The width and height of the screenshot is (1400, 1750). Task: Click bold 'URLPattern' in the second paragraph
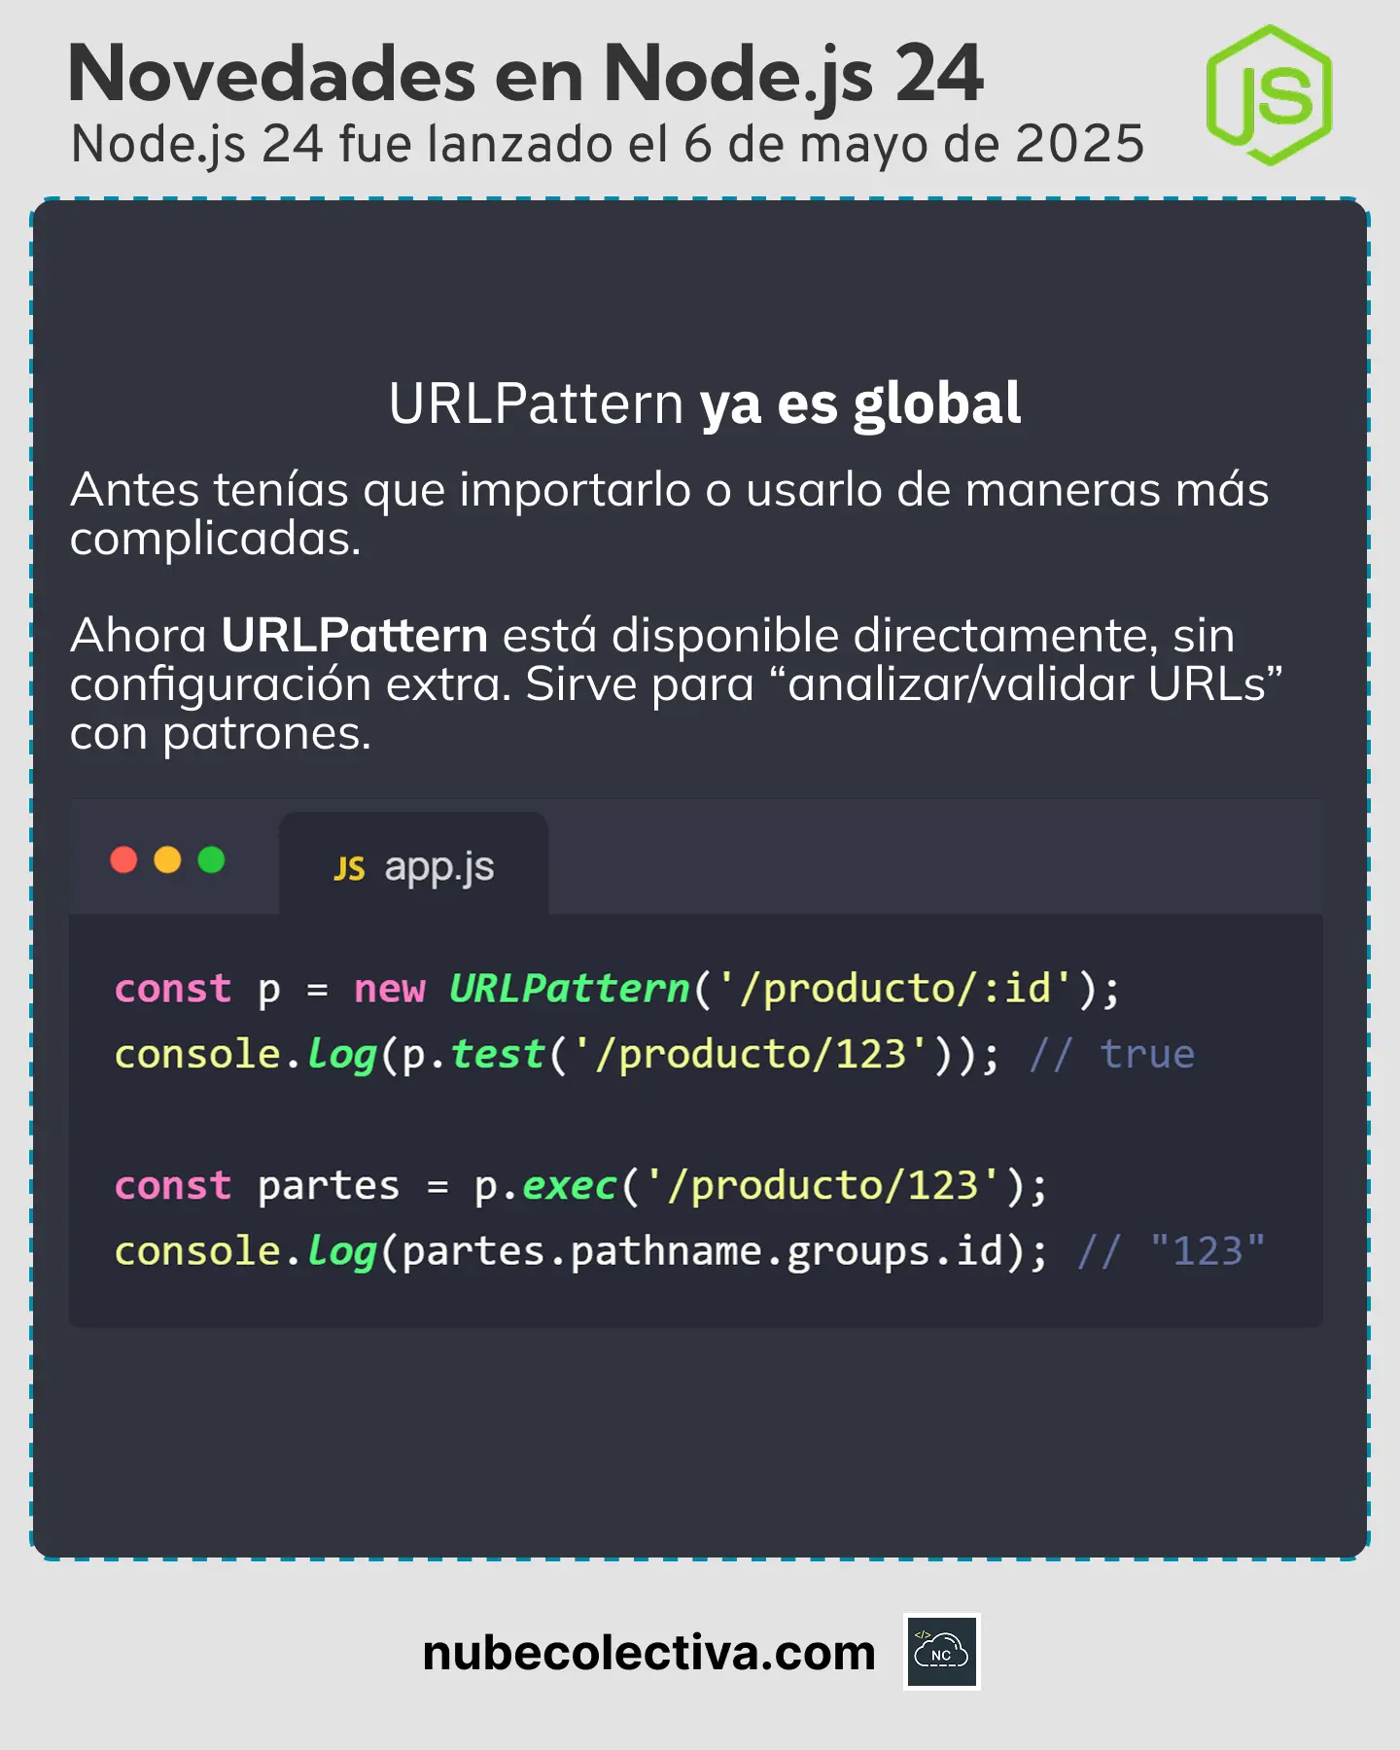coord(354,635)
